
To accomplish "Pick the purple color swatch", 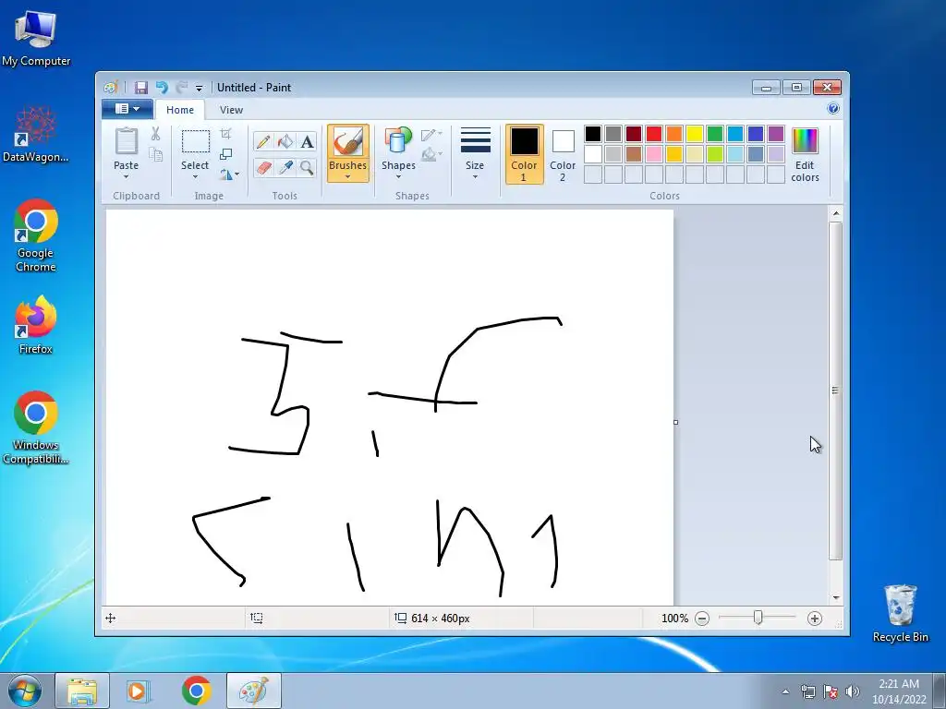I will click(x=776, y=134).
